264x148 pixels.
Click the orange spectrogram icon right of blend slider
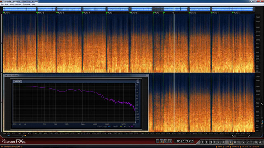pyautogui.click(x=25, y=136)
